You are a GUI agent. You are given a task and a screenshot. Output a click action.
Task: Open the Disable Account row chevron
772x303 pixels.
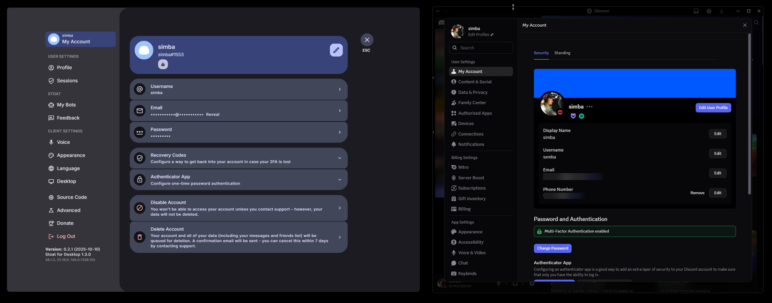click(340, 208)
